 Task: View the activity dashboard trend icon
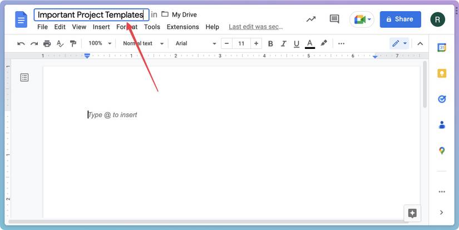point(311,19)
